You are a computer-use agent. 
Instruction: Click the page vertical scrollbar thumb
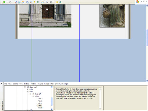(147, 38)
